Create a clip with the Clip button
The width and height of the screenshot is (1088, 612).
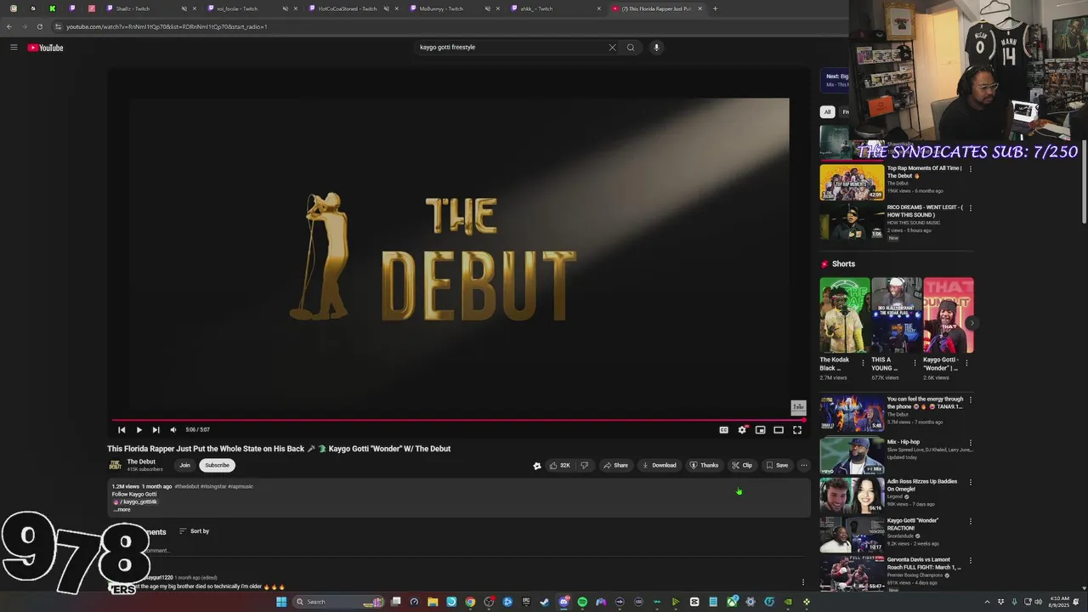point(742,465)
